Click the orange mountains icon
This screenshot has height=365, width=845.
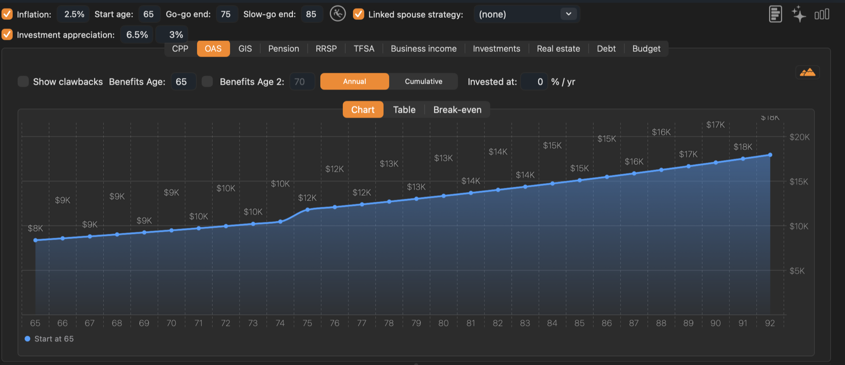tap(808, 73)
